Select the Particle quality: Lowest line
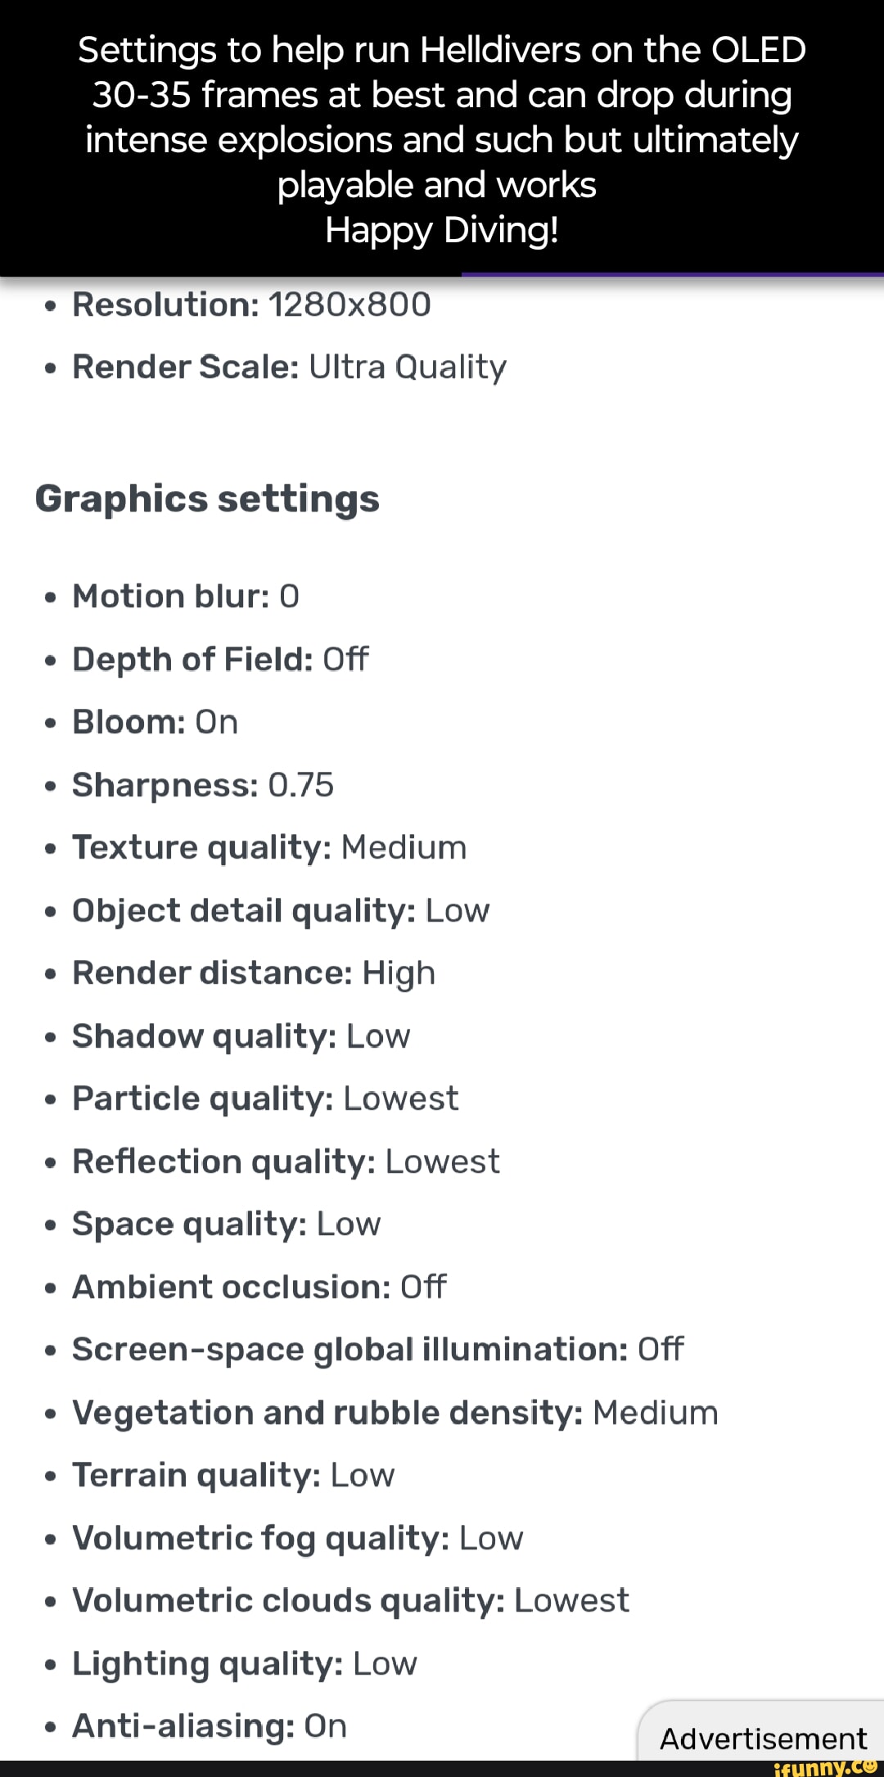 (x=265, y=1098)
